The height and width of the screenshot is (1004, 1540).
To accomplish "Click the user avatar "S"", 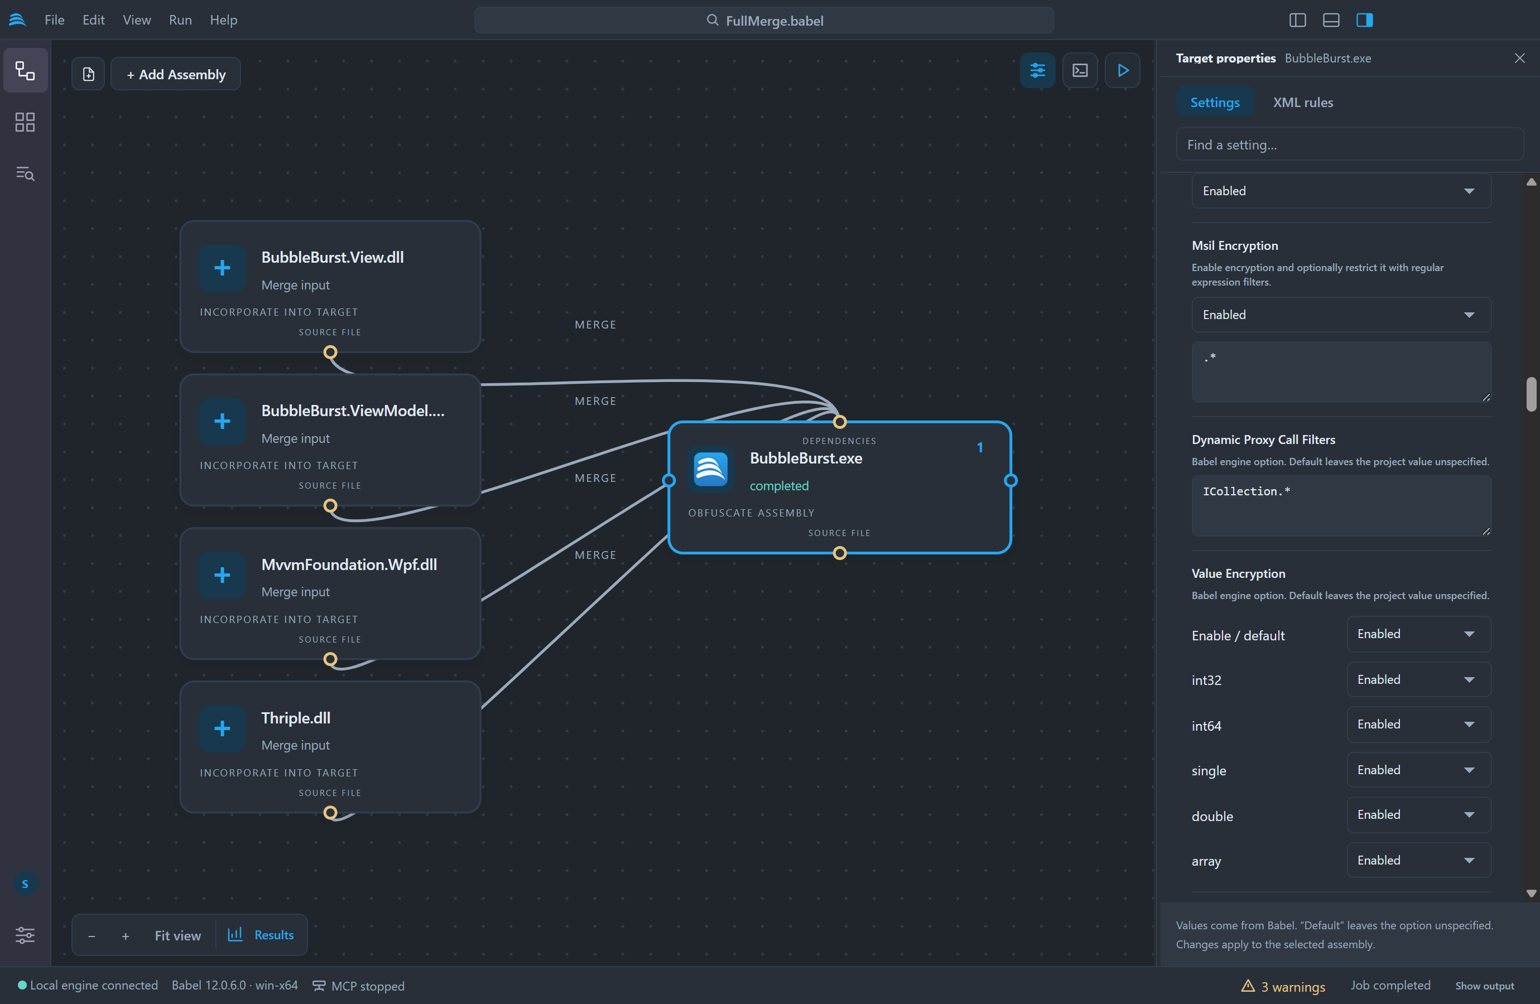I will point(25,884).
